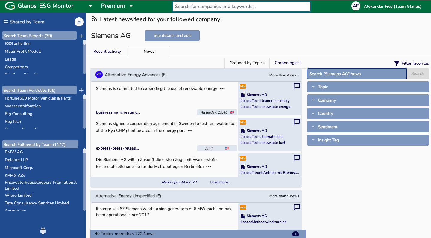Viewport: 431px width, 238px height.
Task: Open the Premium dropdown arrow
Action: click(131, 6)
